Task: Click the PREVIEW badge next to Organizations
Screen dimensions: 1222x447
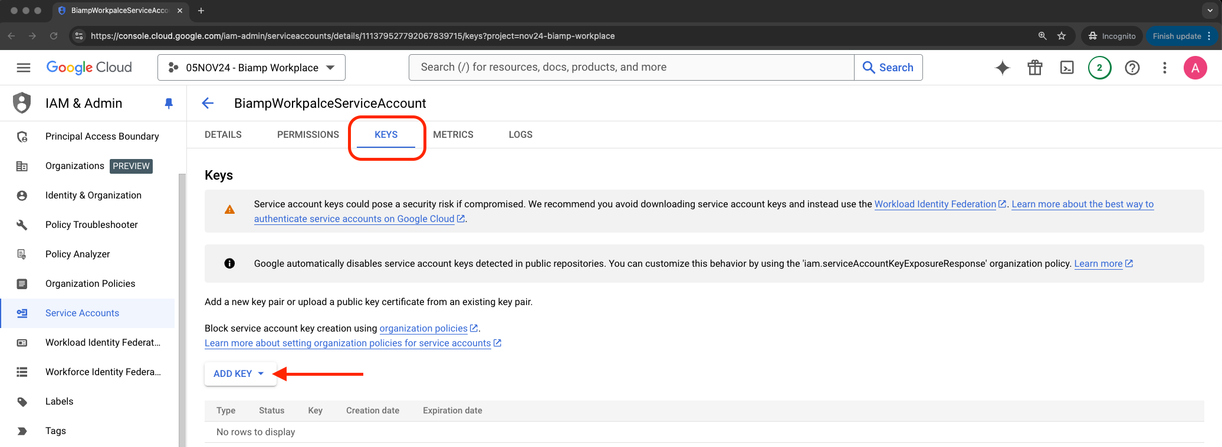Action: pyautogui.click(x=131, y=166)
